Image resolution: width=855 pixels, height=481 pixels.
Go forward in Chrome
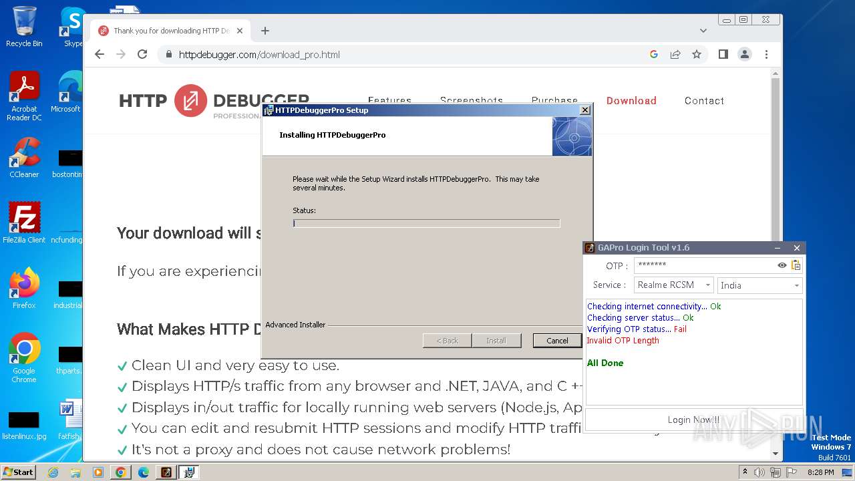121,55
